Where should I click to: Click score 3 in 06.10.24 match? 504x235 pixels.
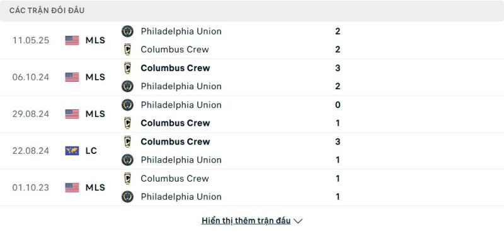[338, 68]
